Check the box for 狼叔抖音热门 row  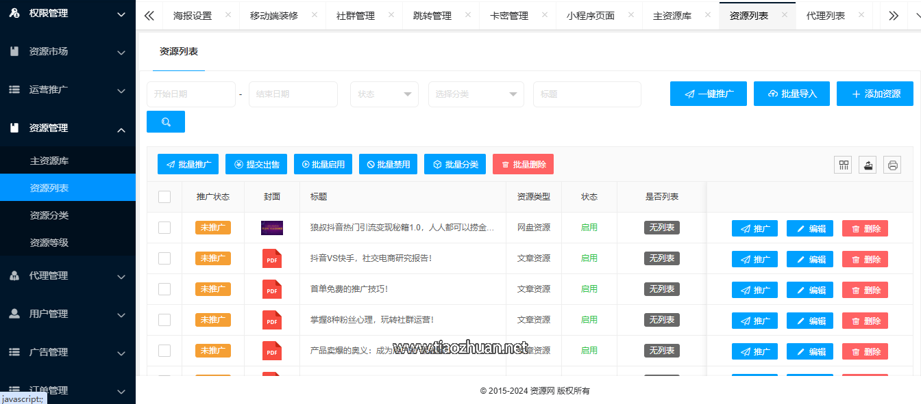click(x=164, y=228)
